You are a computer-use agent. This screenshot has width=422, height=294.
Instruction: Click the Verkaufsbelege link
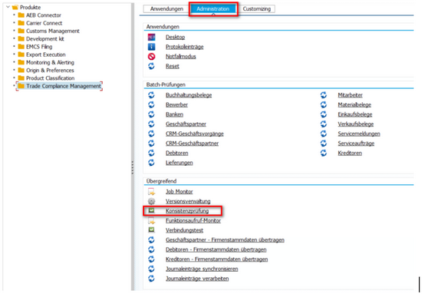pos(356,124)
